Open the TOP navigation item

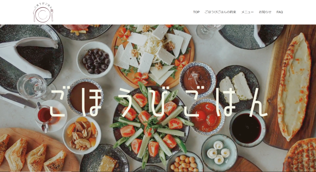(x=196, y=12)
